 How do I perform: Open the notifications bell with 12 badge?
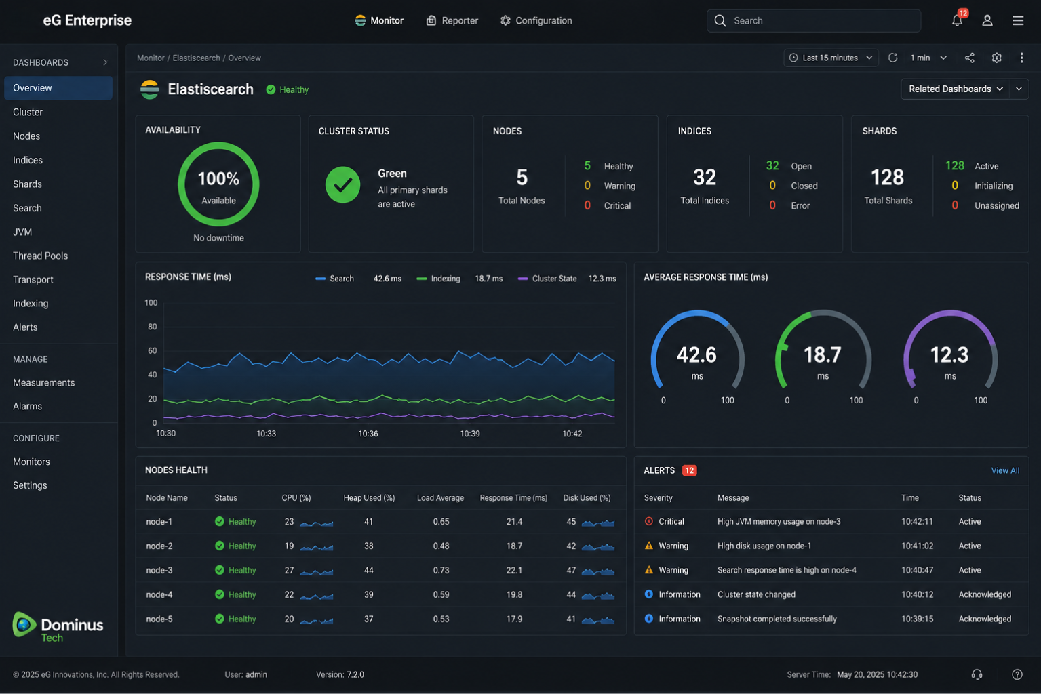coord(957,20)
